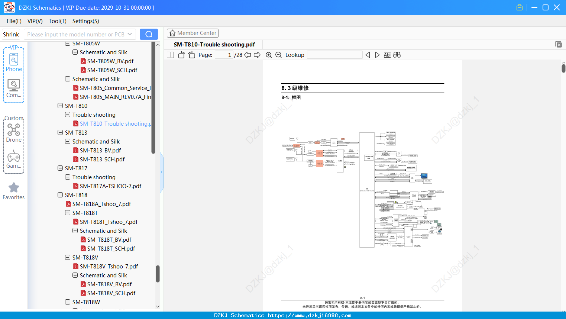Open SM-T805W_BV.pdf from the tree
The width and height of the screenshot is (566, 319).
click(110, 61)
